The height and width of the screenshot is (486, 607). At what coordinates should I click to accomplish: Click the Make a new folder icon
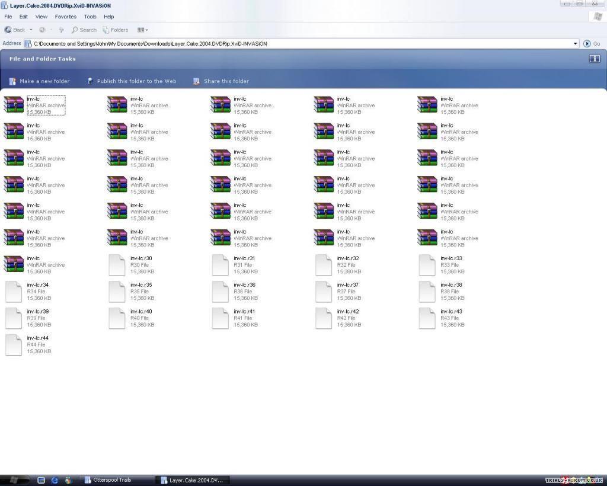click(x=12, y=81)
